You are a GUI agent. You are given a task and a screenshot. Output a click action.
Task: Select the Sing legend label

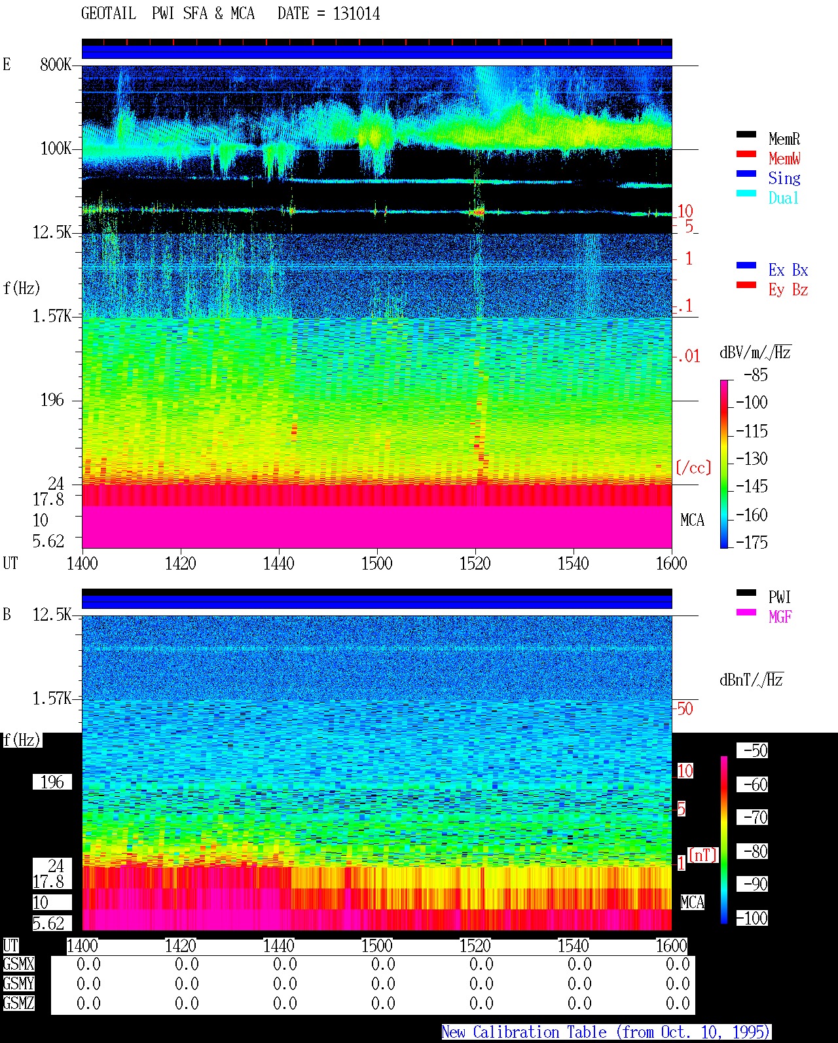pyautogui.click(x=784, y=178)
